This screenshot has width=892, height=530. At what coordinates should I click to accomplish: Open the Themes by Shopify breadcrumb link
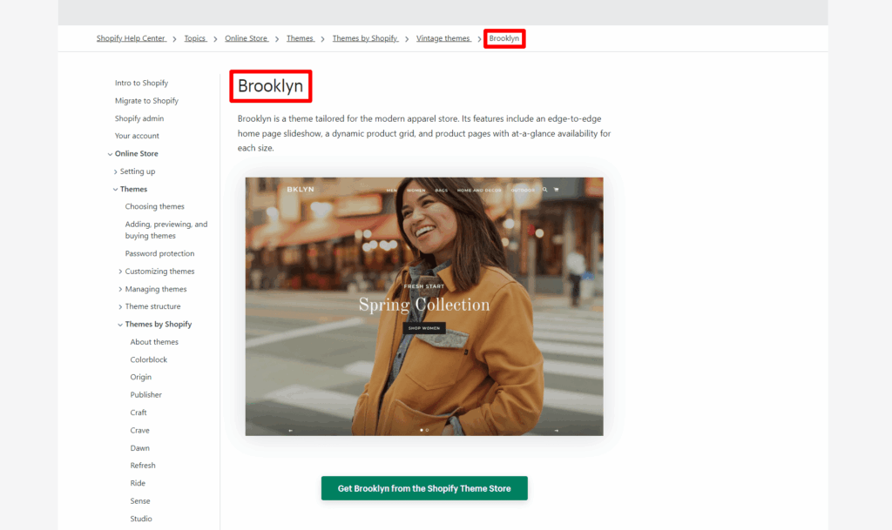[365, 38]
